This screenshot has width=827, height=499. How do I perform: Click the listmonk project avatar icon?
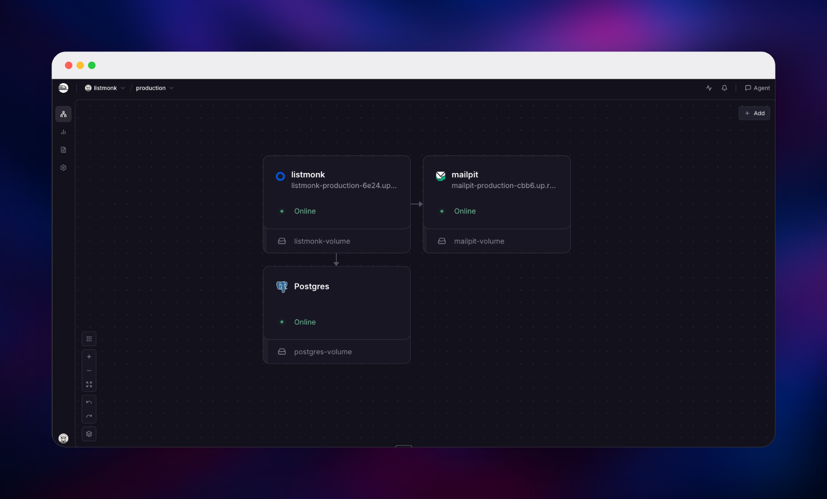tap(88, 88)
